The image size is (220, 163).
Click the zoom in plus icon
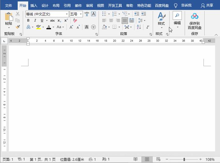coord(200,159)
